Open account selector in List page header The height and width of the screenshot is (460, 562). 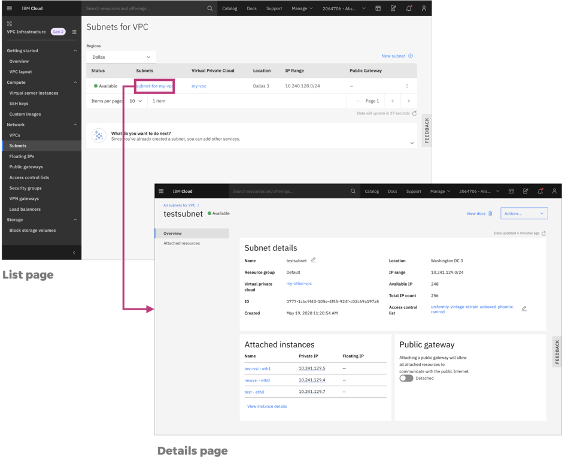(x=344, y=8)
